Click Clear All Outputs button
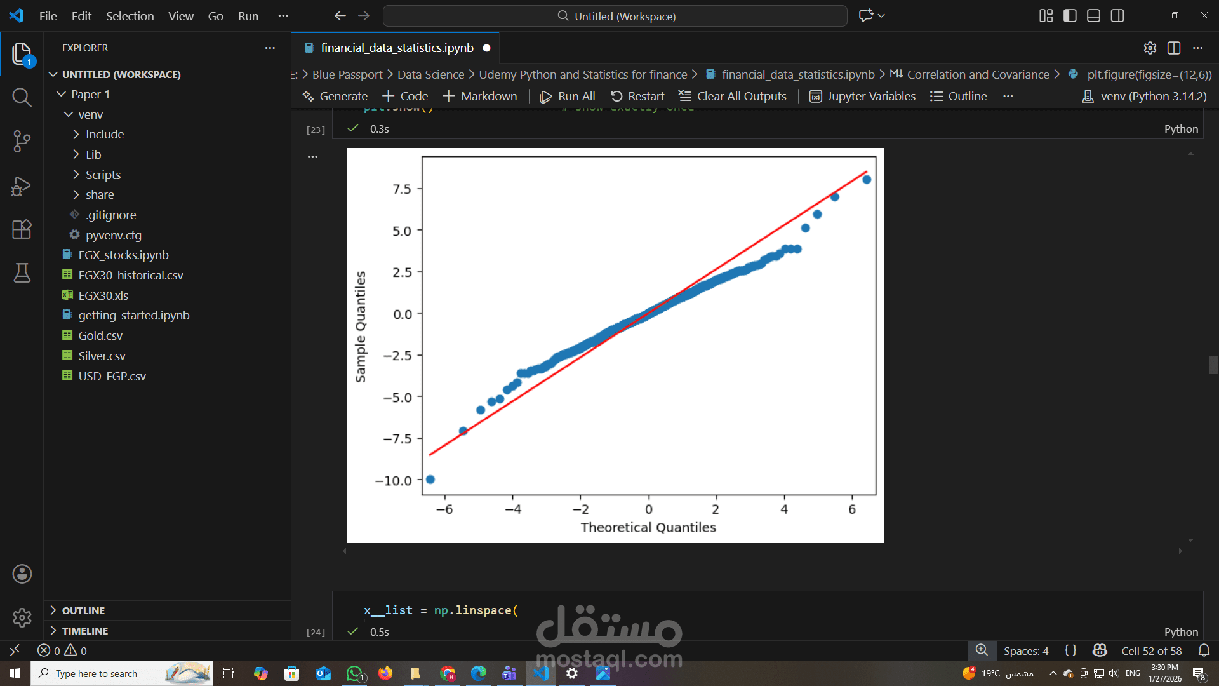Image resolution: width=1219 pixels, height=686 pixels. [x=733, y=97]
